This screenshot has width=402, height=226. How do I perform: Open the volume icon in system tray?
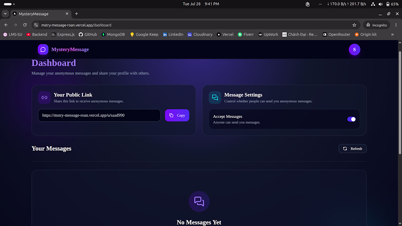pyautogui.click(x=380, y=4)
